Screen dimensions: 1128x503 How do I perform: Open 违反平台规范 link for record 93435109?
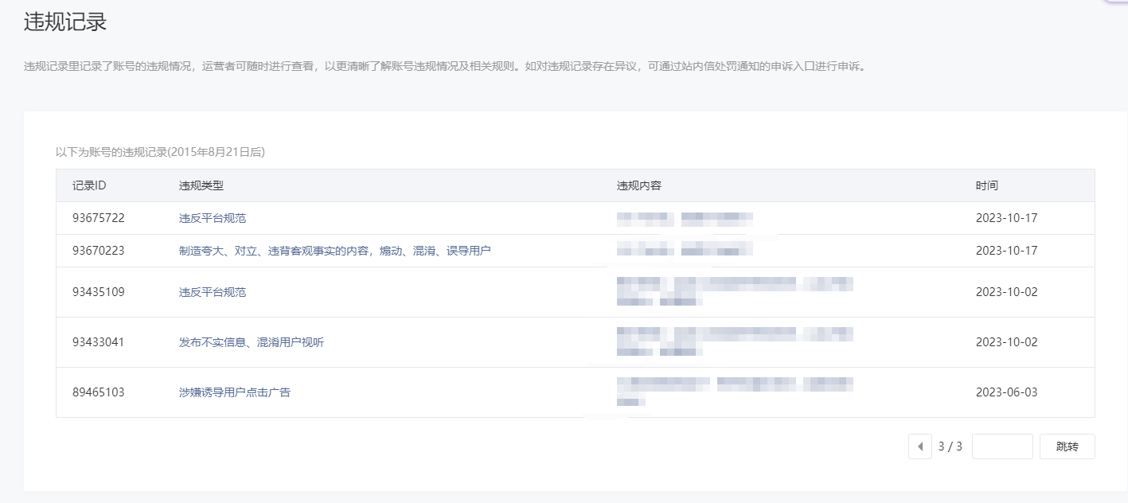pos(212,292)
